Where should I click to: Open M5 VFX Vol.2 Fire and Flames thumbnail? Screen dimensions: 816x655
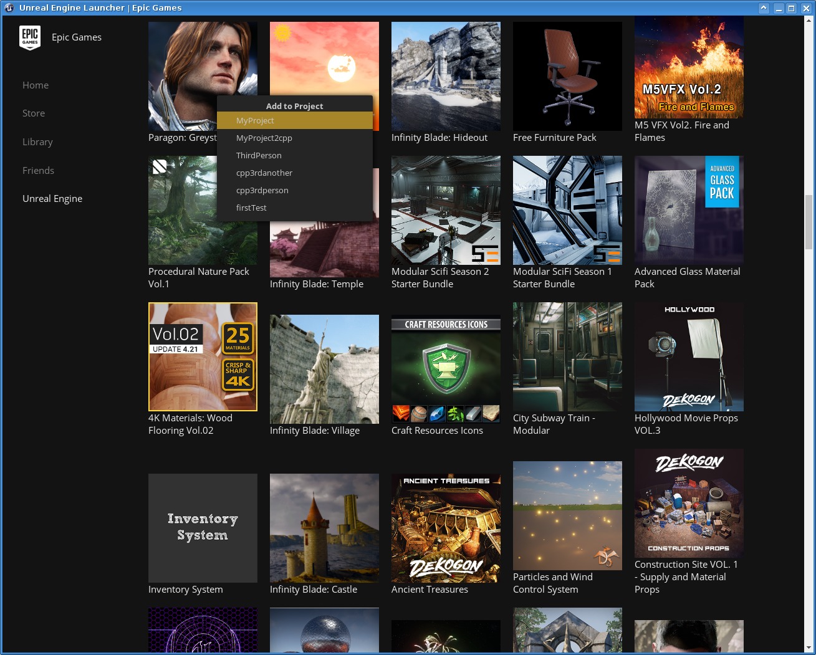click(x=689, y=67)
